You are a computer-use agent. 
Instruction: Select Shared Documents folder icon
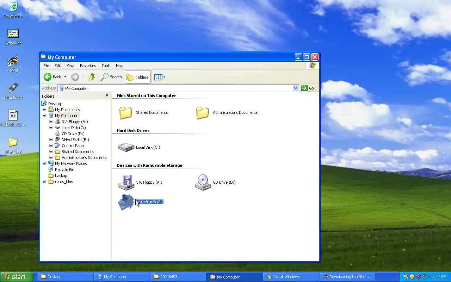(x=126, y=113)
